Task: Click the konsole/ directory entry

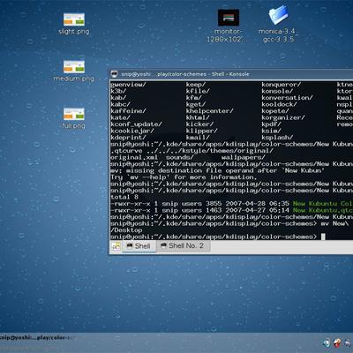Action: (x=277, y=91)
